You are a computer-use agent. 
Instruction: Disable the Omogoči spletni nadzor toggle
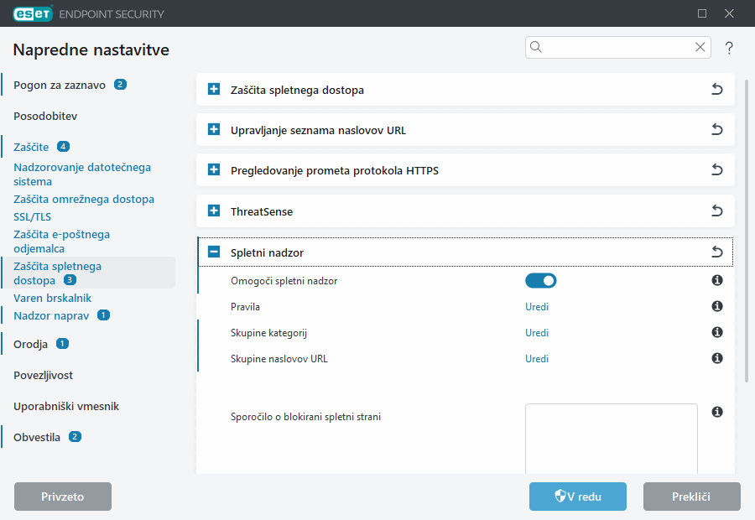point(540,281)
